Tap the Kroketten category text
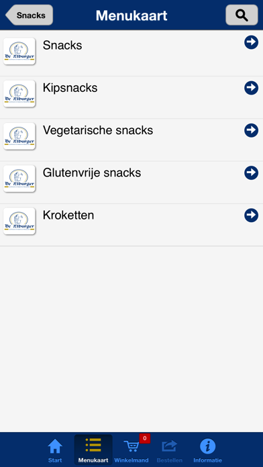 (68, 215)
